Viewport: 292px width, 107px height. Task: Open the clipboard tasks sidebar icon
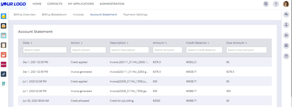[x=3, y=45]
